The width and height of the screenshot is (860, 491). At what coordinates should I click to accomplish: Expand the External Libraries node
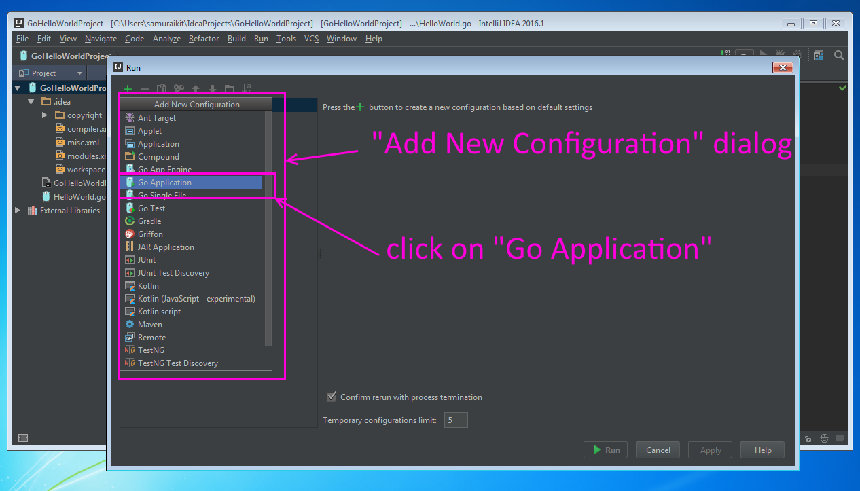pos(18,211)
